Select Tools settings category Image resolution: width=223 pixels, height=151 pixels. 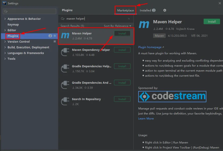tap(11, 59)
